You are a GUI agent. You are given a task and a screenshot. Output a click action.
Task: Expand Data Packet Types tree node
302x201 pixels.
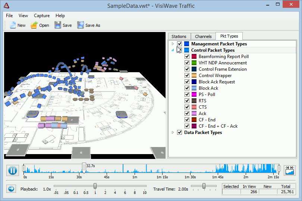click(x=173, y=133)
